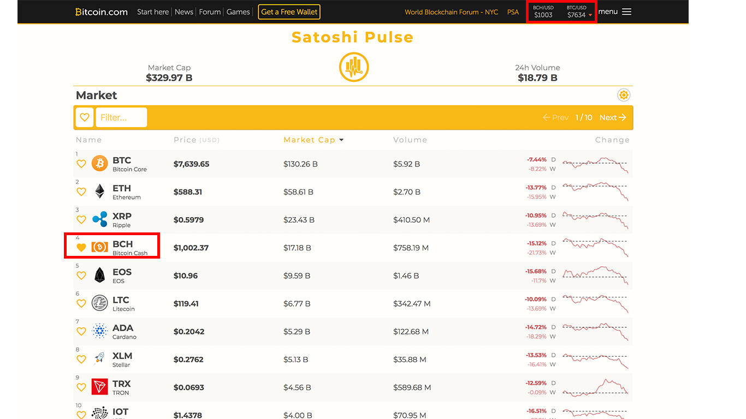Open the News menu item
This screenshot has width=746, height=419.
184,12
